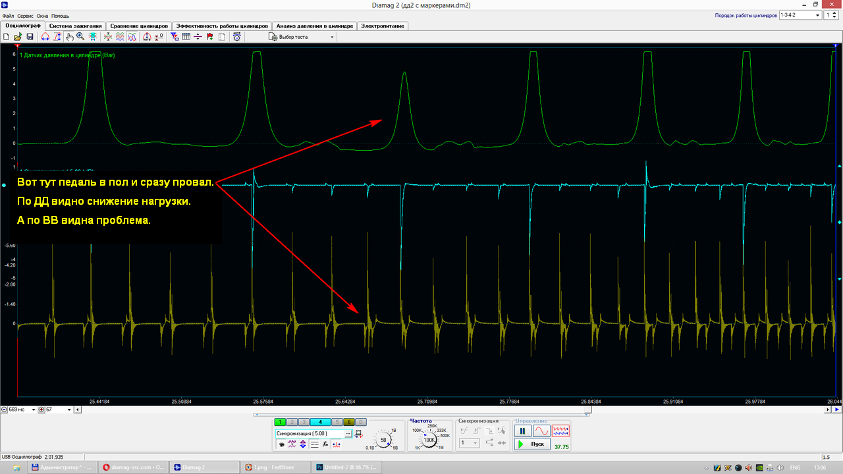Viewport: 843px width, 474px height.
Task: Pause acquisition with the pause button
Action: tap(522, 431)
